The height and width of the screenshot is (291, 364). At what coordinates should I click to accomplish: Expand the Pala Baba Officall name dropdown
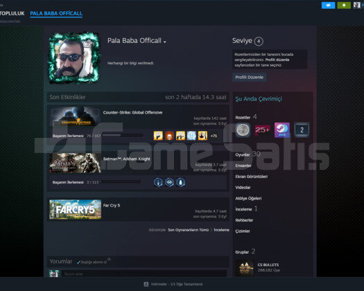pos(164,42)
